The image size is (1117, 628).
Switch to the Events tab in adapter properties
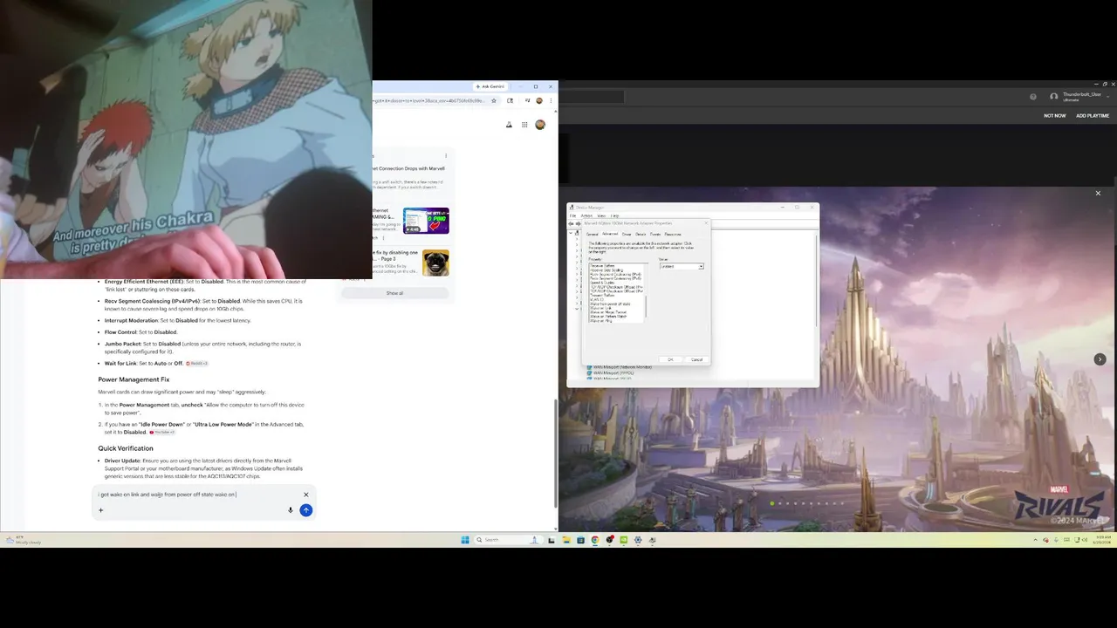(x=655, y=234)
